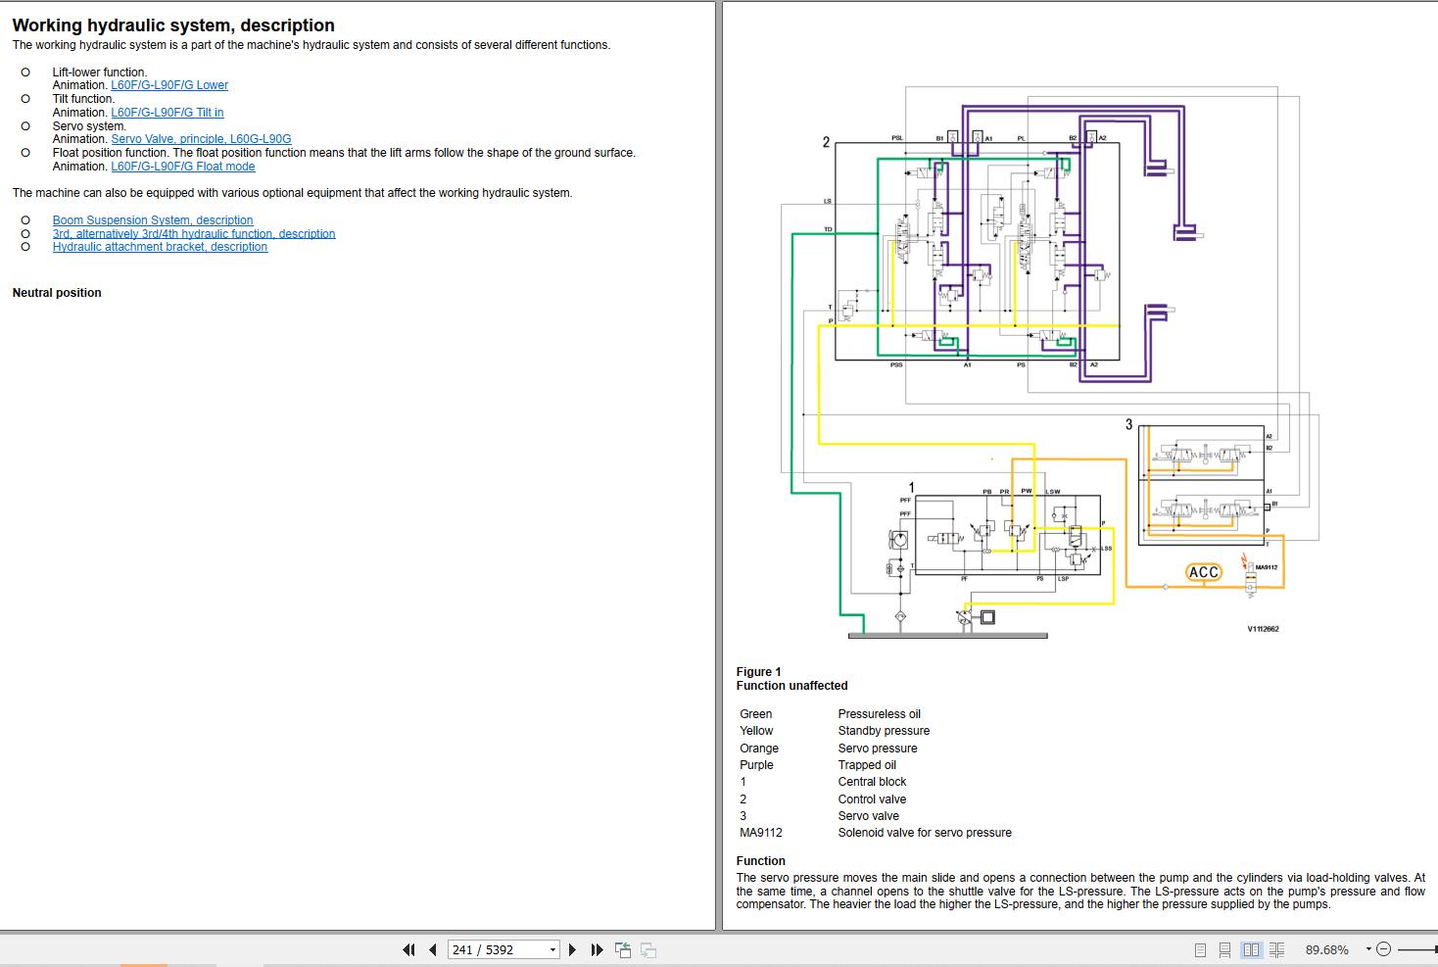Go to the next page
Viewport: 1438px width, 967px height.
(573, 949)
